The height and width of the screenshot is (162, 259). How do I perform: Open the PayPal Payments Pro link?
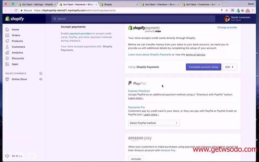[136, 107]
